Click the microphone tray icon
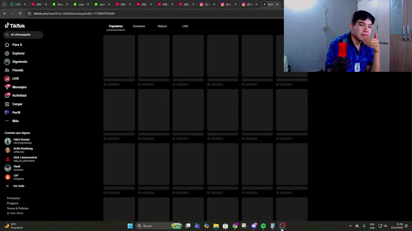 pyautogui.click(x=364, y=226)
